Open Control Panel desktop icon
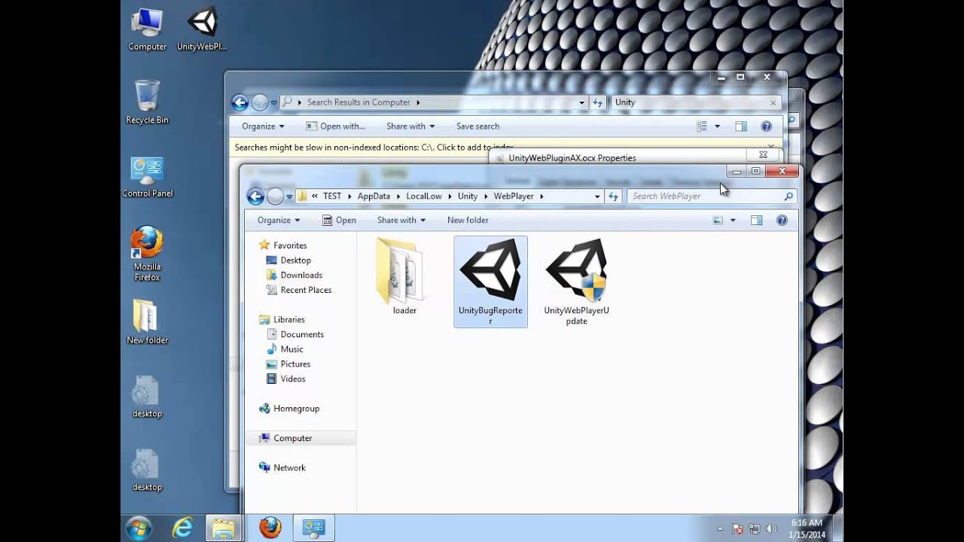 point(147,177)
